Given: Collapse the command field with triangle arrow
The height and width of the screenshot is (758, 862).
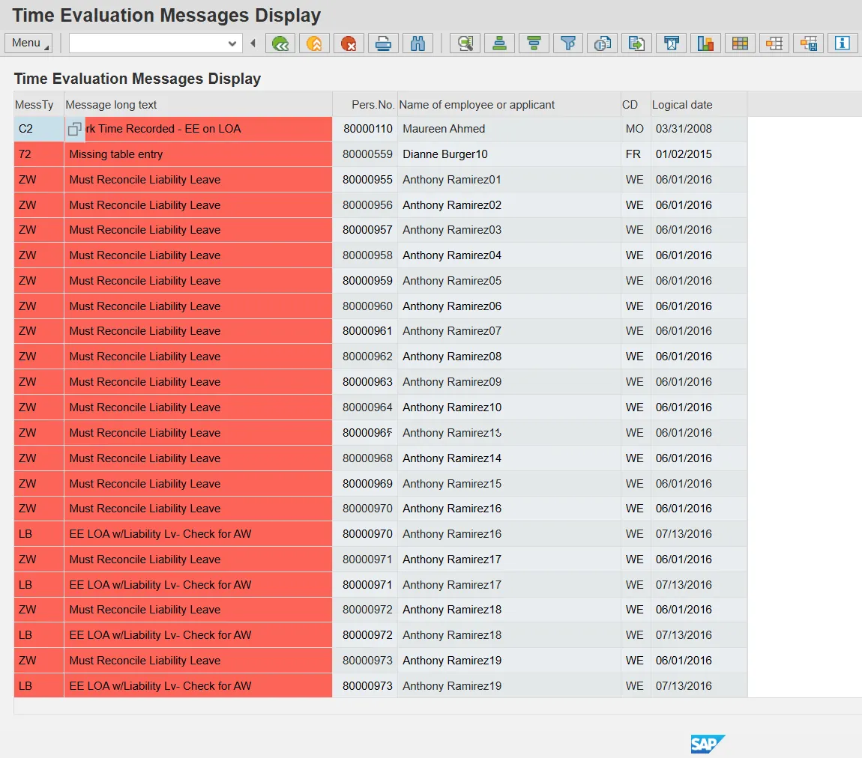Looking at the screenshot, I should click(x=253, y=43).
